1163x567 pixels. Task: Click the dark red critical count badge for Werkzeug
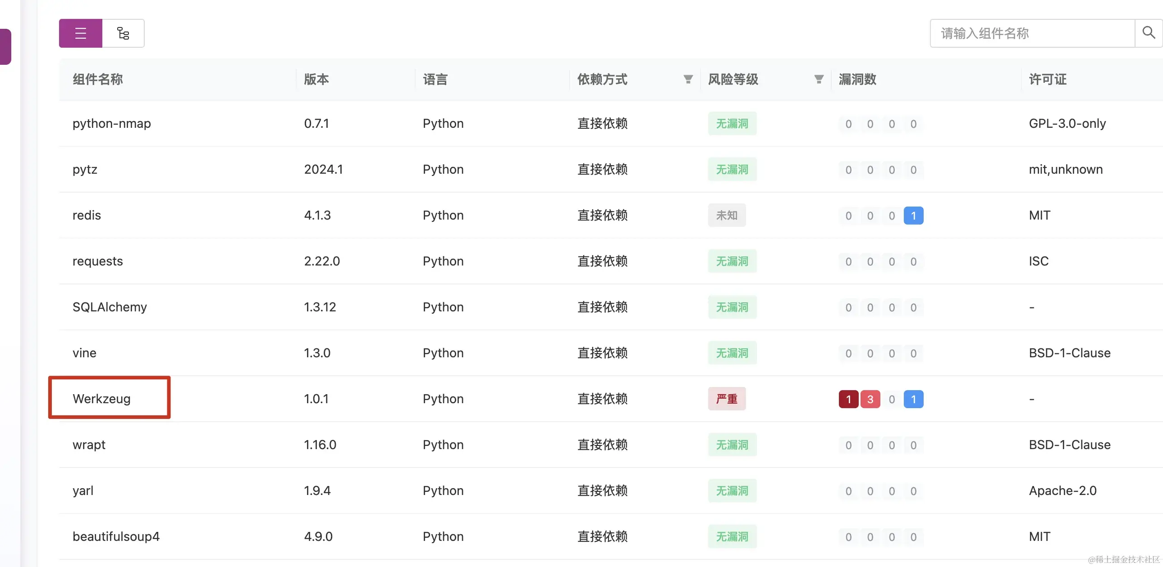(x=848, y=399)
